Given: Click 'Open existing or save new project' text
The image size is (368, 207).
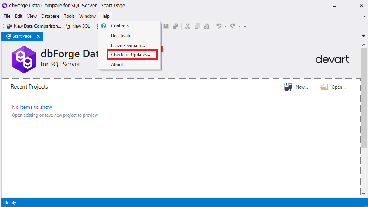Looking at the screenshot, I should tap(55, 115).
